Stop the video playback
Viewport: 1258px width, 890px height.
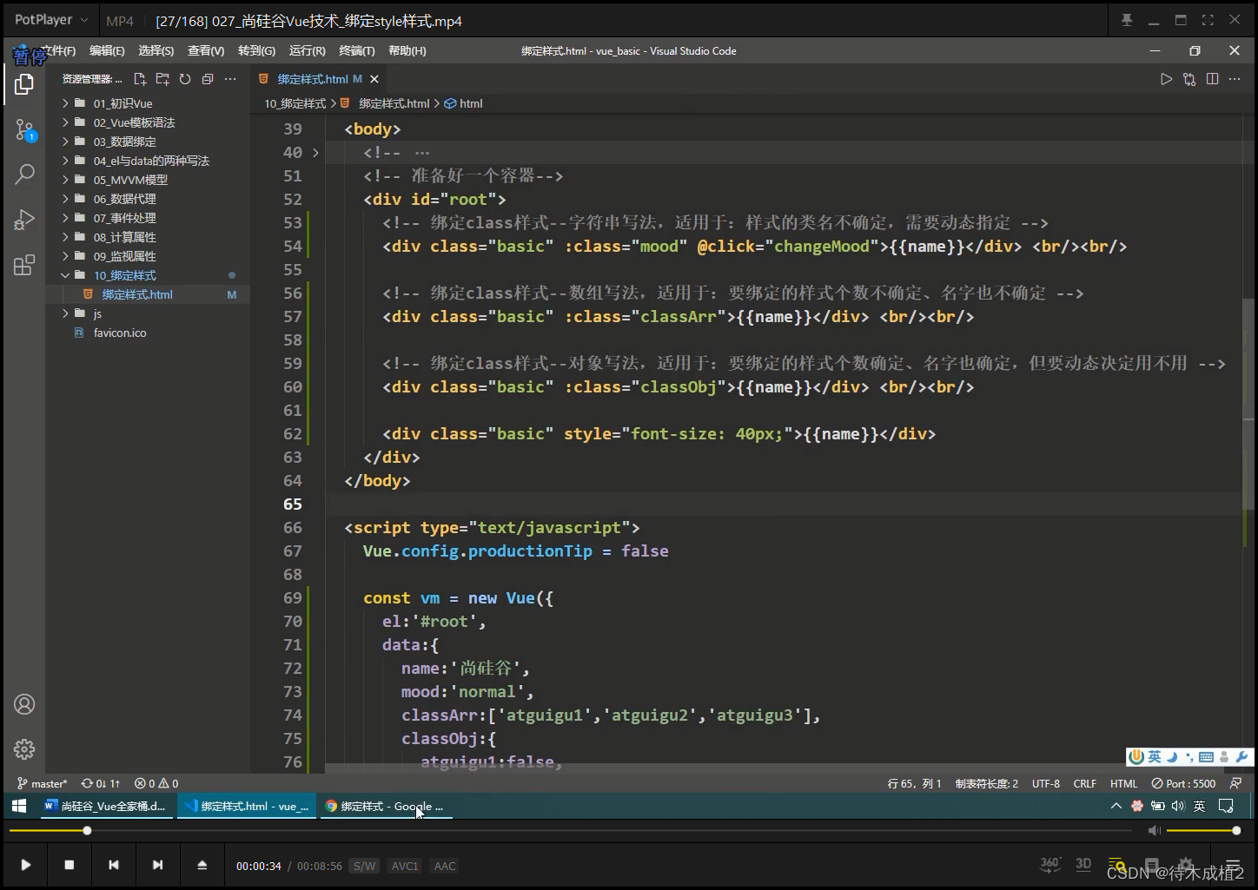click(70, 865)
